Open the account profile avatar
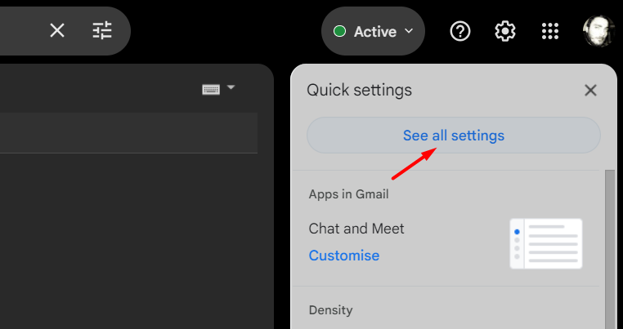 [598, 31]
